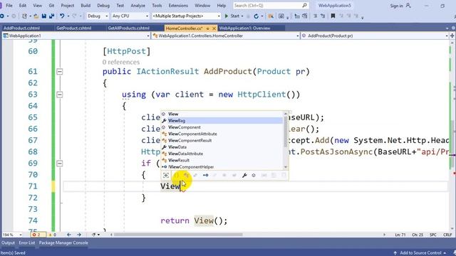Image resolution: width=456 pixels, height=256 pixels.
Task: Toggle the interfaces filter in IntelliSense bar
Action: (205, 176)
